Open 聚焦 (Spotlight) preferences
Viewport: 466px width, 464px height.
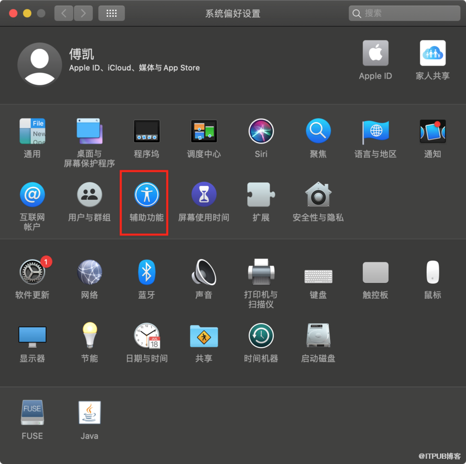pyautogui.click(x=318, y=131)
